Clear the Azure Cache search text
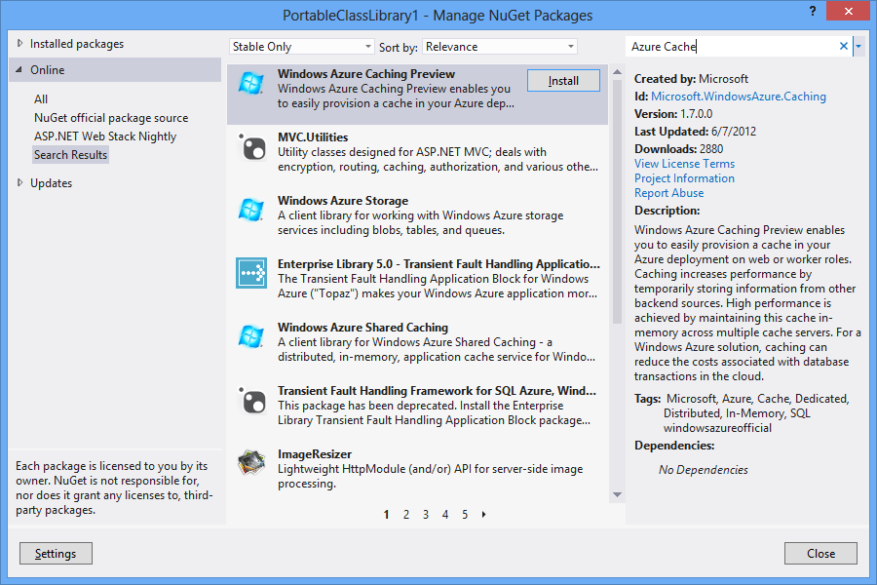The image size is (877, 585). 844,46
